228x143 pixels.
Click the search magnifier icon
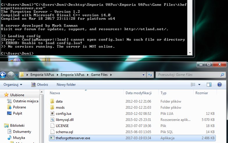[222, 75]
